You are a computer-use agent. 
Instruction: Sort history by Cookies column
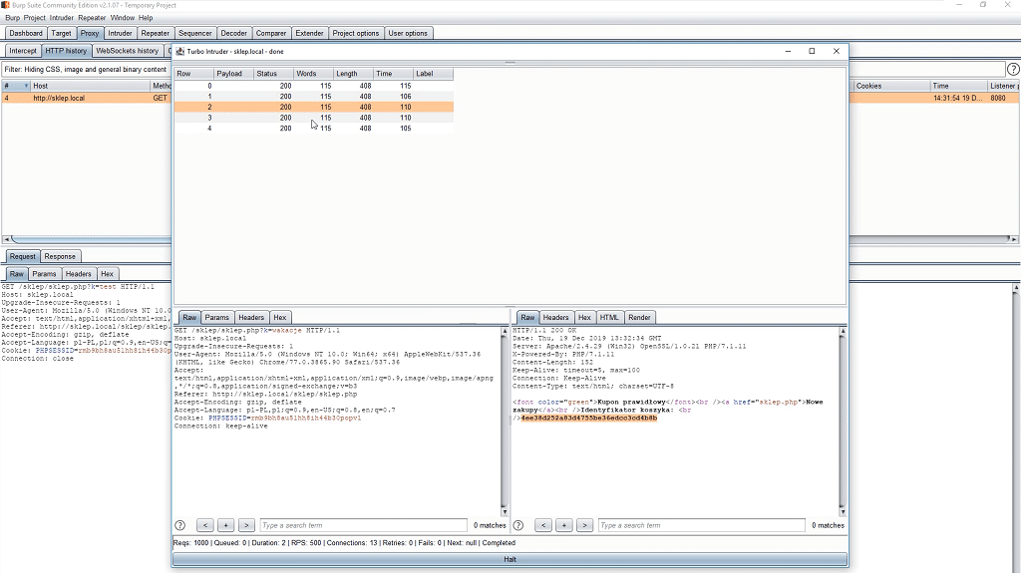tap(890, 86)
